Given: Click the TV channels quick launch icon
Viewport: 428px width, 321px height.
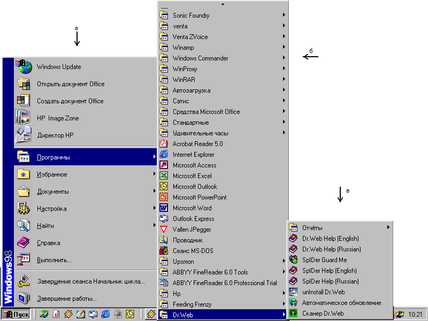Looking at the screenshot, I should [x=118, y=314].
